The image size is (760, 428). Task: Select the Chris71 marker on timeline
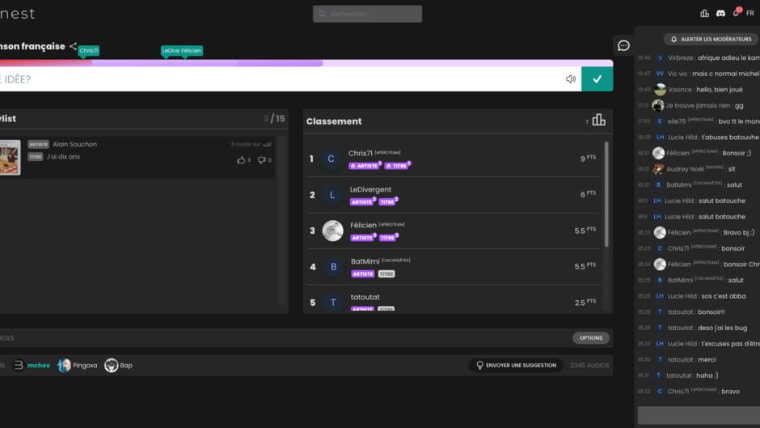[89, 50]
